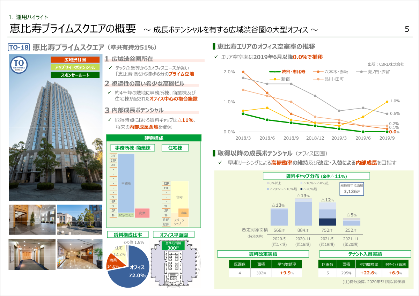This screenshot has height=296, width=419.
Task: Click the 新宿 yellow legend marker
Action: tap(275, 79)
